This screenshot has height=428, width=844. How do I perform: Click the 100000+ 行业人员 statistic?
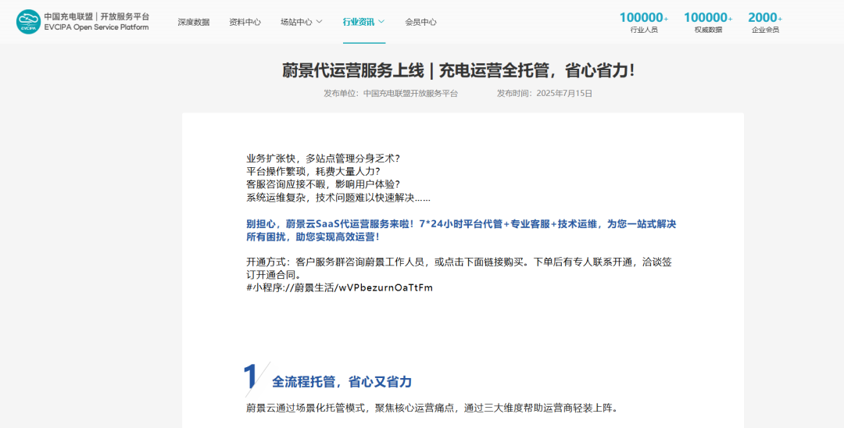click(x=644, y=22)
